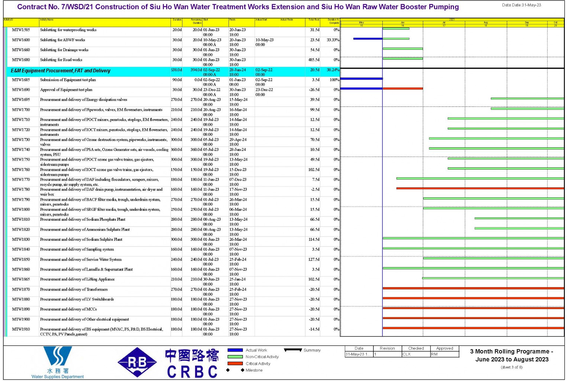
Task: Click the 100% complete value for MTW1685
Action: tap(334, 80)
